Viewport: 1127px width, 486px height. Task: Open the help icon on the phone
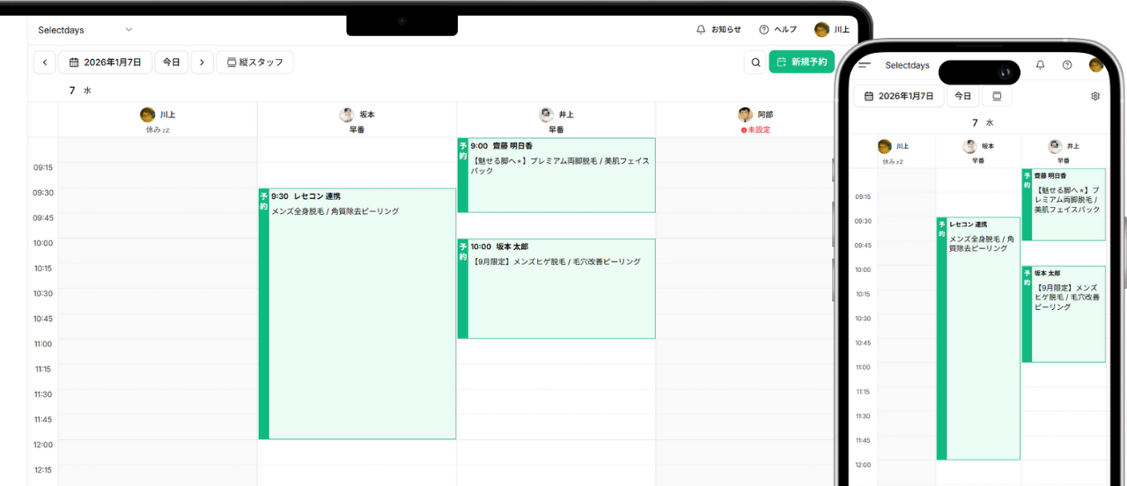[x=1067, y=65]
